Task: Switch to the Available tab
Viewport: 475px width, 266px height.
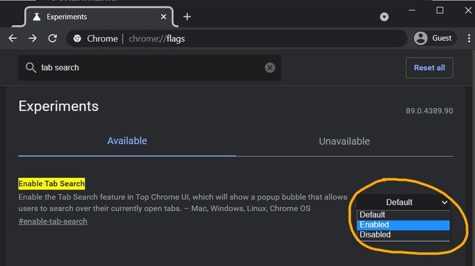Action: pyautogui.click(x=127, y=141)
